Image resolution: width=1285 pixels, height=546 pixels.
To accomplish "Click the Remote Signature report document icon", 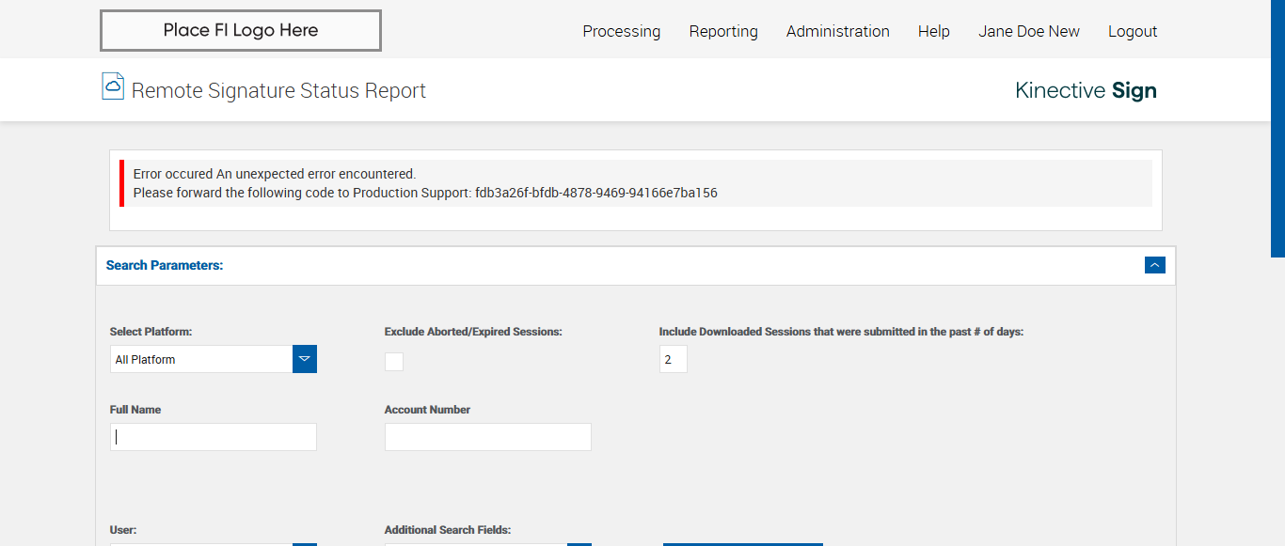I will [x=113, y=86].
